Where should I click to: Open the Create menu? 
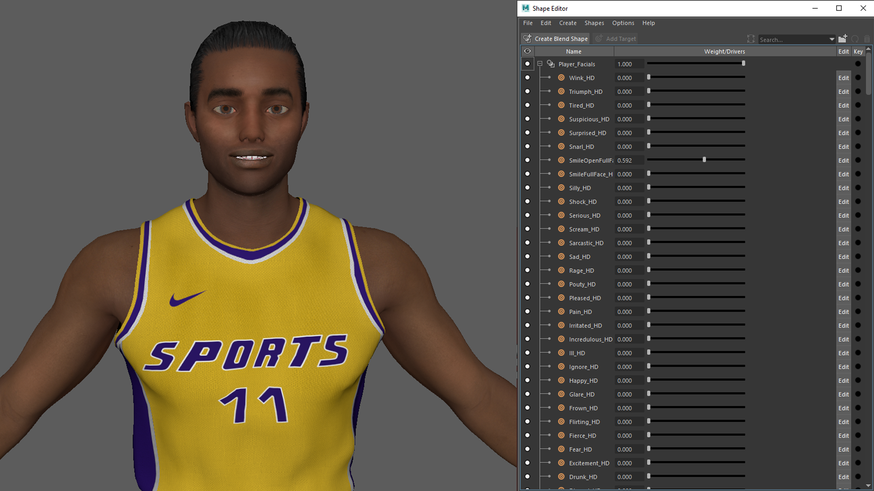point(568,23)
